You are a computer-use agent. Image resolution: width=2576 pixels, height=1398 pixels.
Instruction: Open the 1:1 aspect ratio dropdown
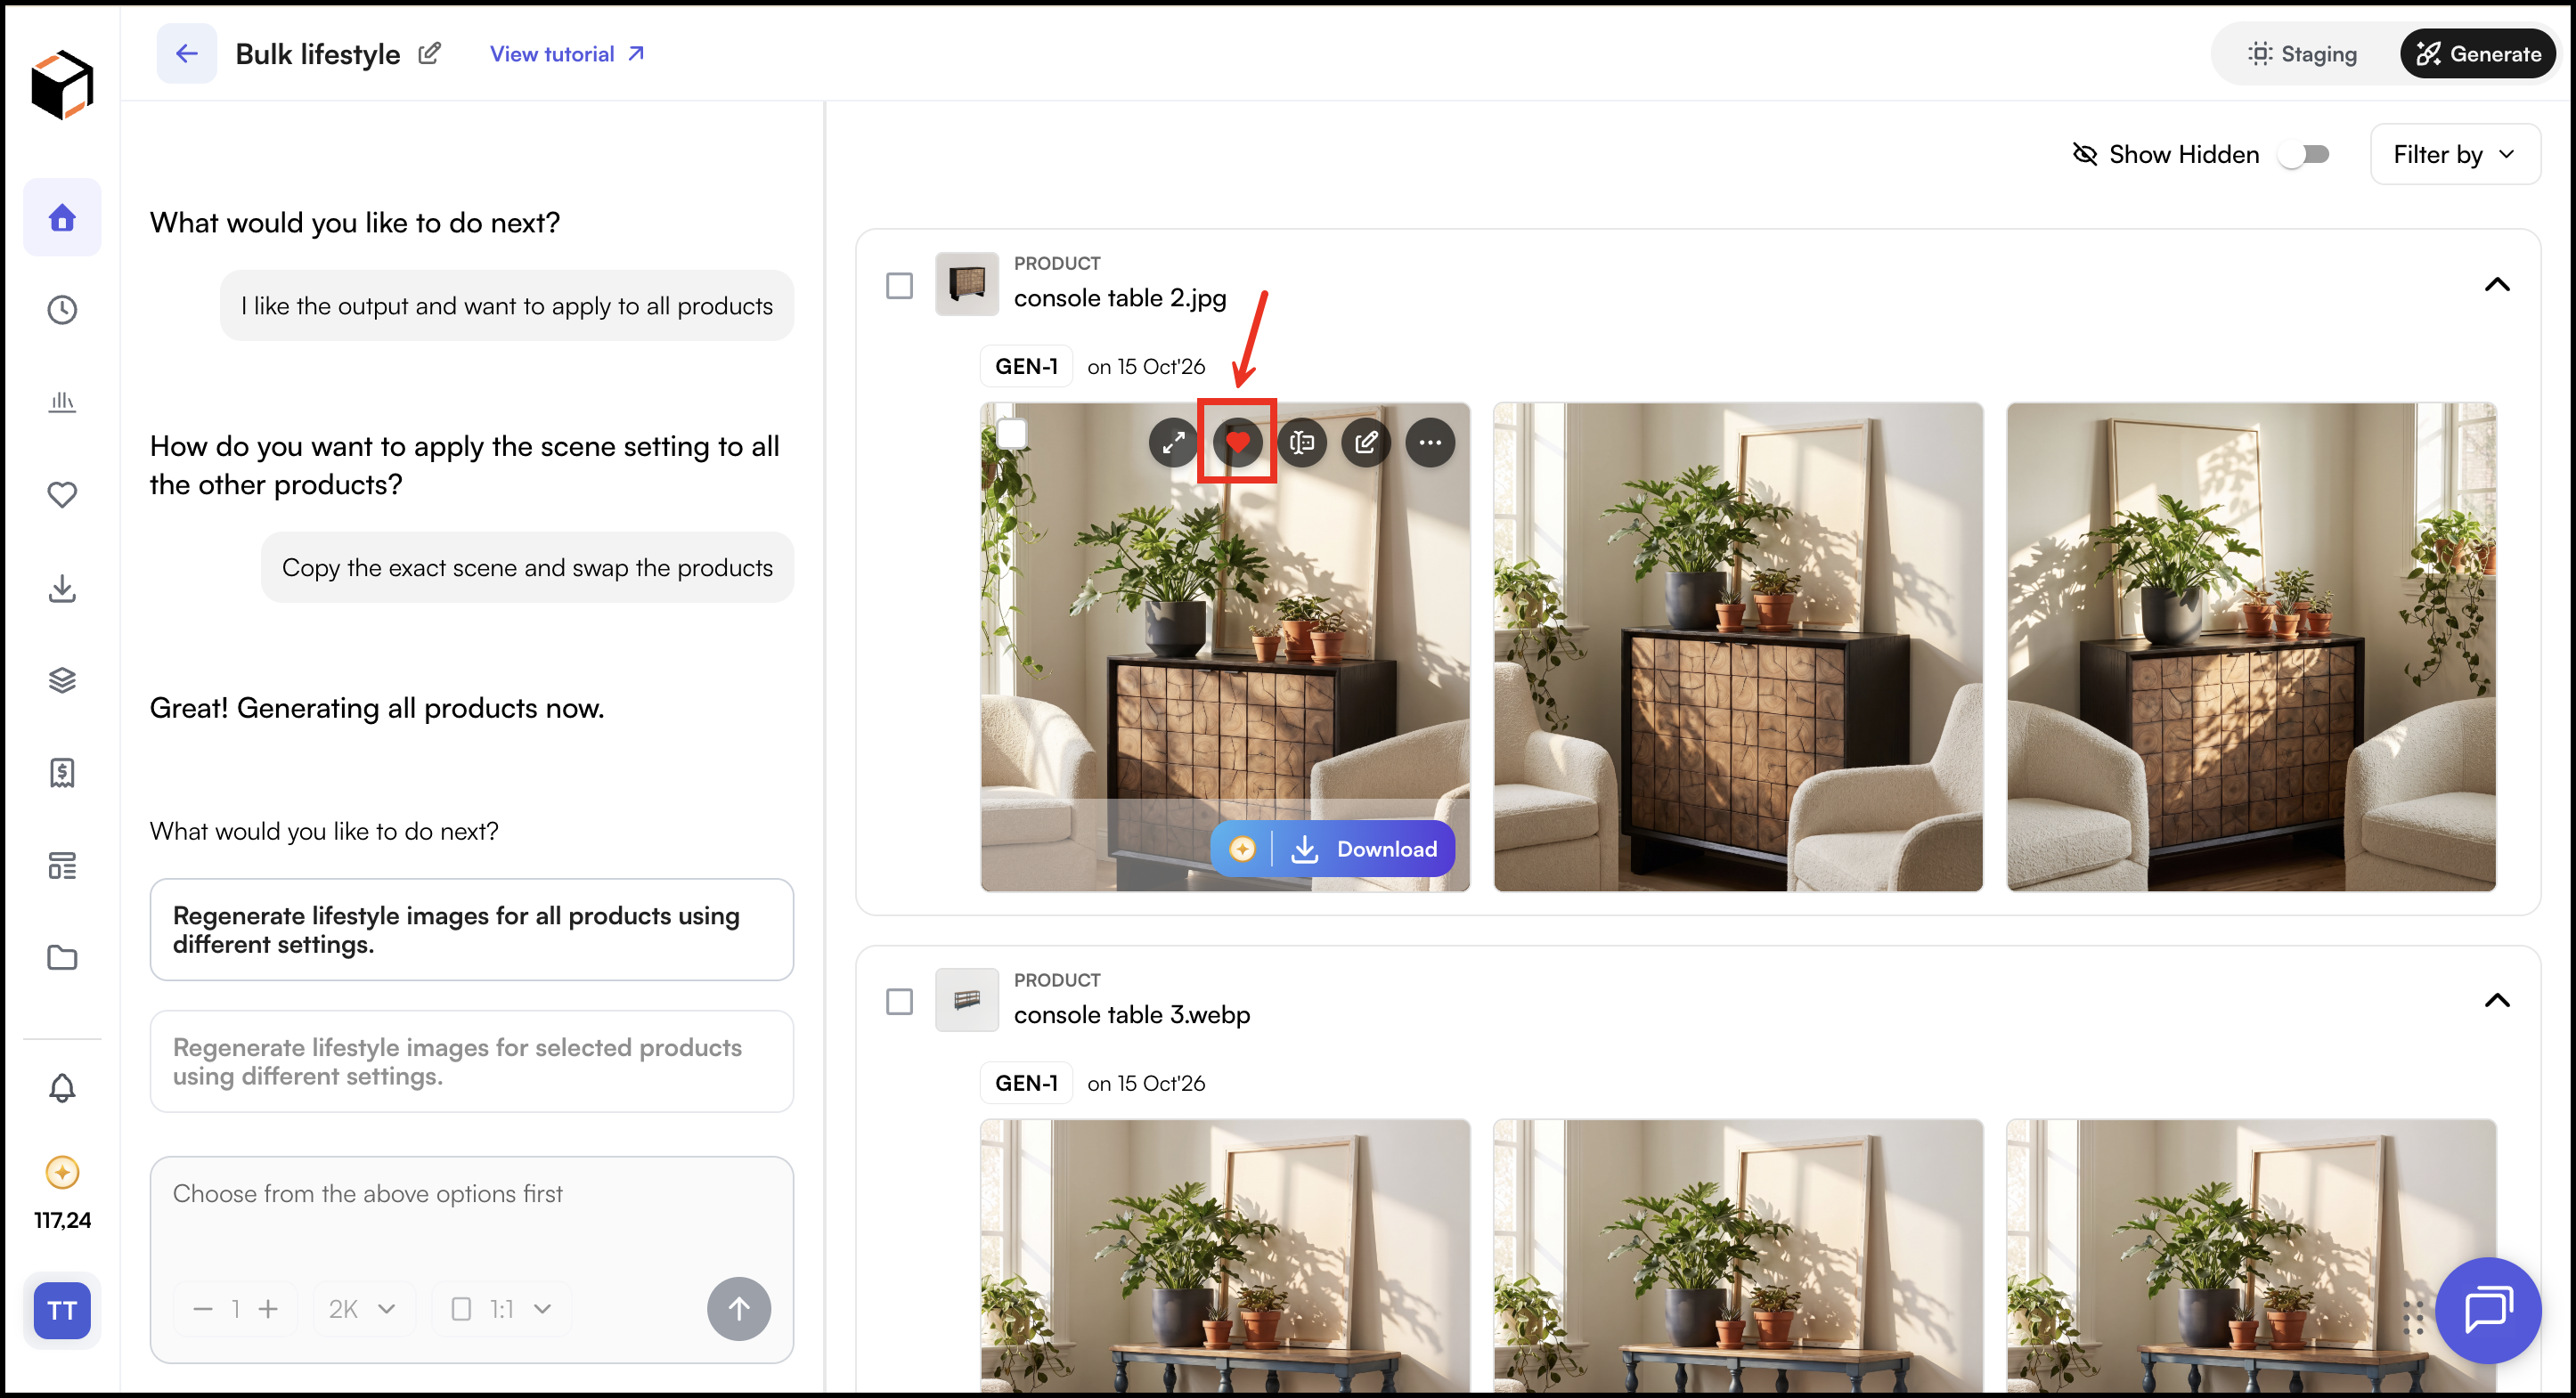pyautogui.click(x=501, y=1309)
